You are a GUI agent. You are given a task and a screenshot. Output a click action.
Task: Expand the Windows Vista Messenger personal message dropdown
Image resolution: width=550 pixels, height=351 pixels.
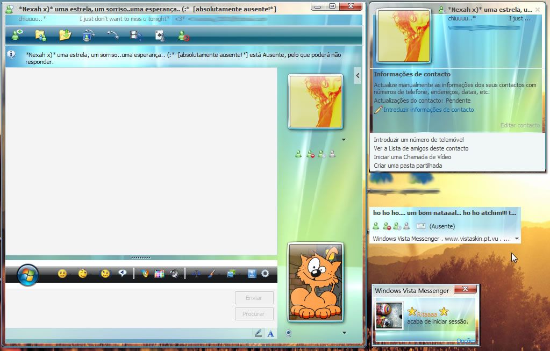click(517, 239)
